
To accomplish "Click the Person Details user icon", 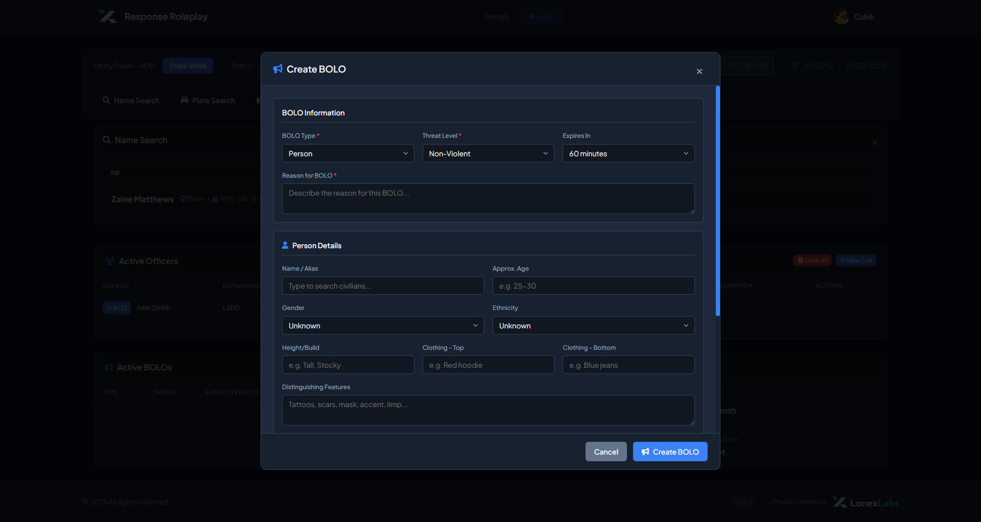I will tap(285, 245).
